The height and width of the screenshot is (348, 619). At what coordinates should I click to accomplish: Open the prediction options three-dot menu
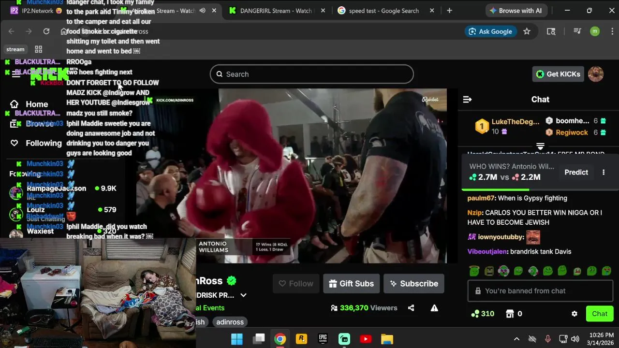coord(604,173)
